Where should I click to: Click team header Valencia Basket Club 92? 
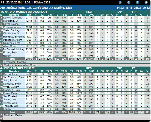[17, 68]
